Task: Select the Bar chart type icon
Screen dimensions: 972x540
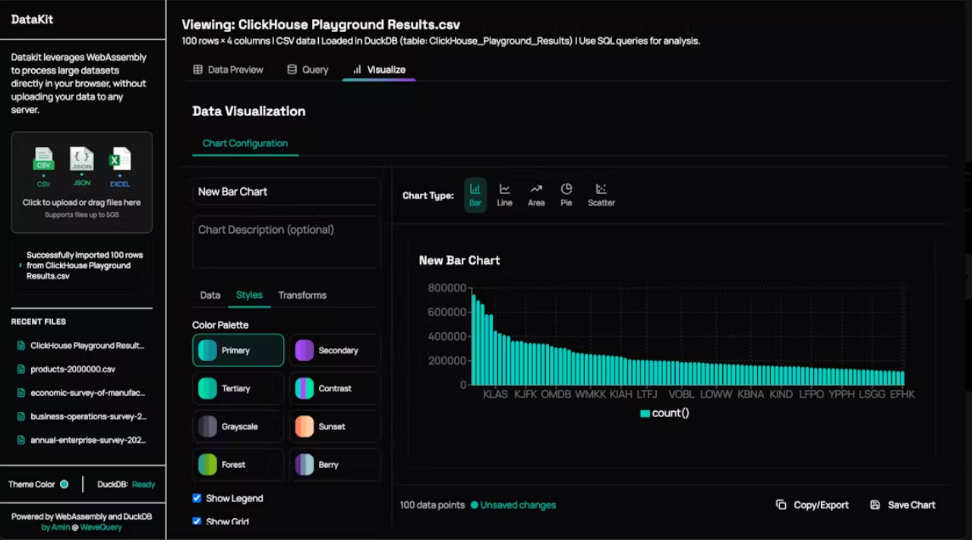Action: (475, 189)
